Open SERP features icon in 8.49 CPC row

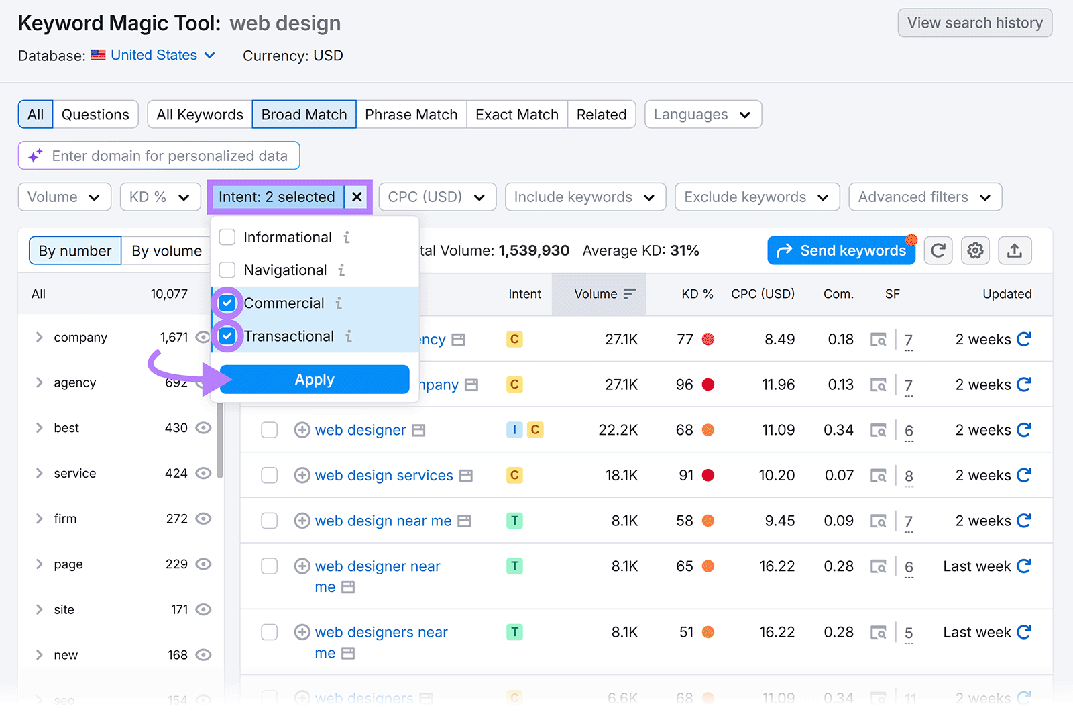pos(878,340)
